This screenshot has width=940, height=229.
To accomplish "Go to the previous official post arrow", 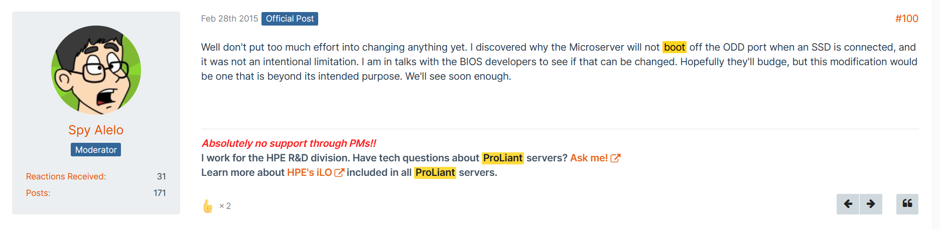I will pos(848,204).
